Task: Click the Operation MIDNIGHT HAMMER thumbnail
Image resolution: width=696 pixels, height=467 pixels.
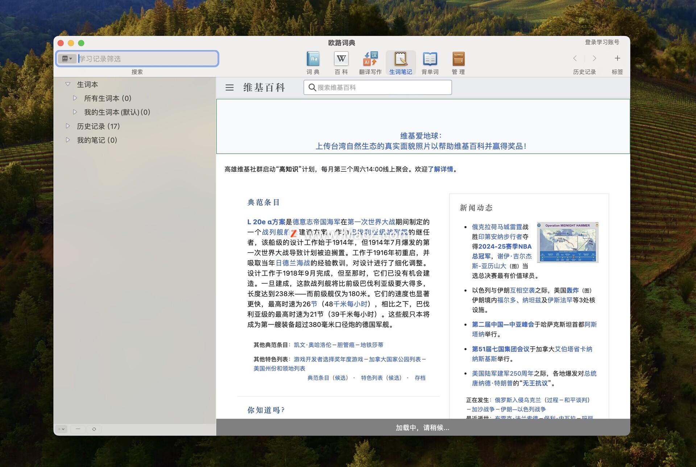Action: point(568,242)
